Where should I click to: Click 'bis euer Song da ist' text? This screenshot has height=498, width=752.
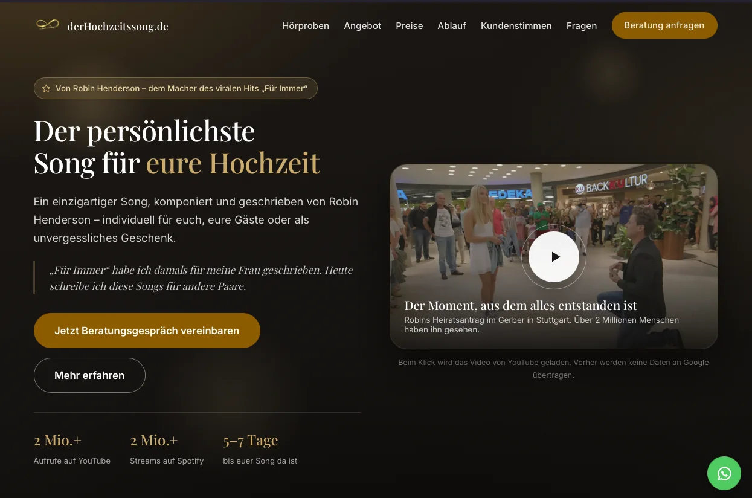click(260, 461)
